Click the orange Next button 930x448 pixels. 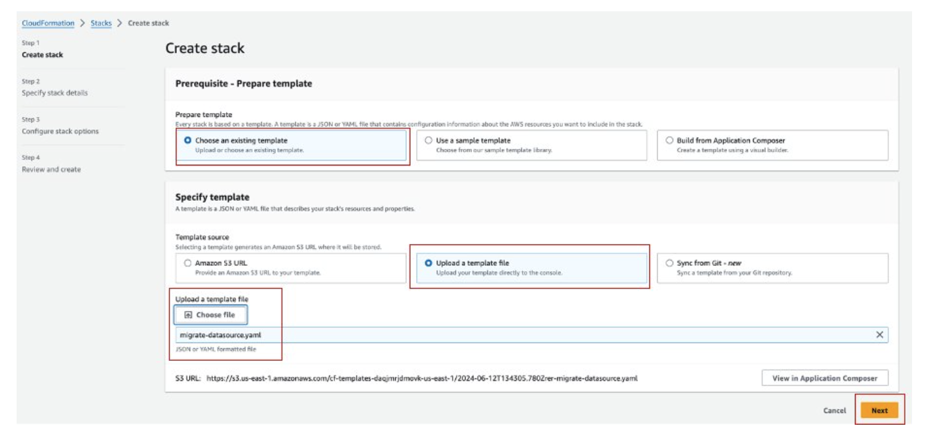coord(879,411)
